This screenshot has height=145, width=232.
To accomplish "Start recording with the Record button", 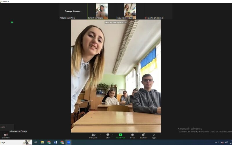I will (x=133, y=135).
